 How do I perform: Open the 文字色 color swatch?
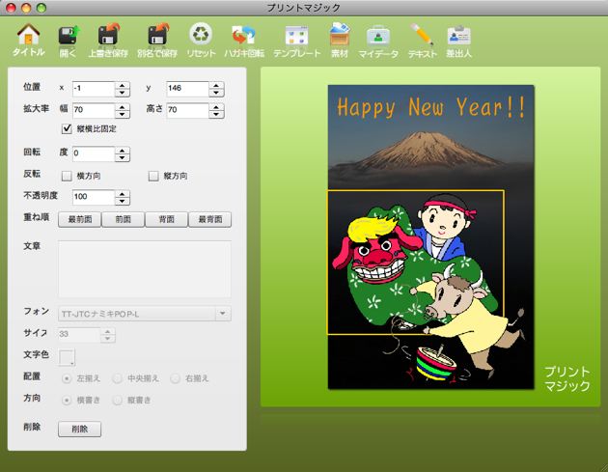(68, 358)
